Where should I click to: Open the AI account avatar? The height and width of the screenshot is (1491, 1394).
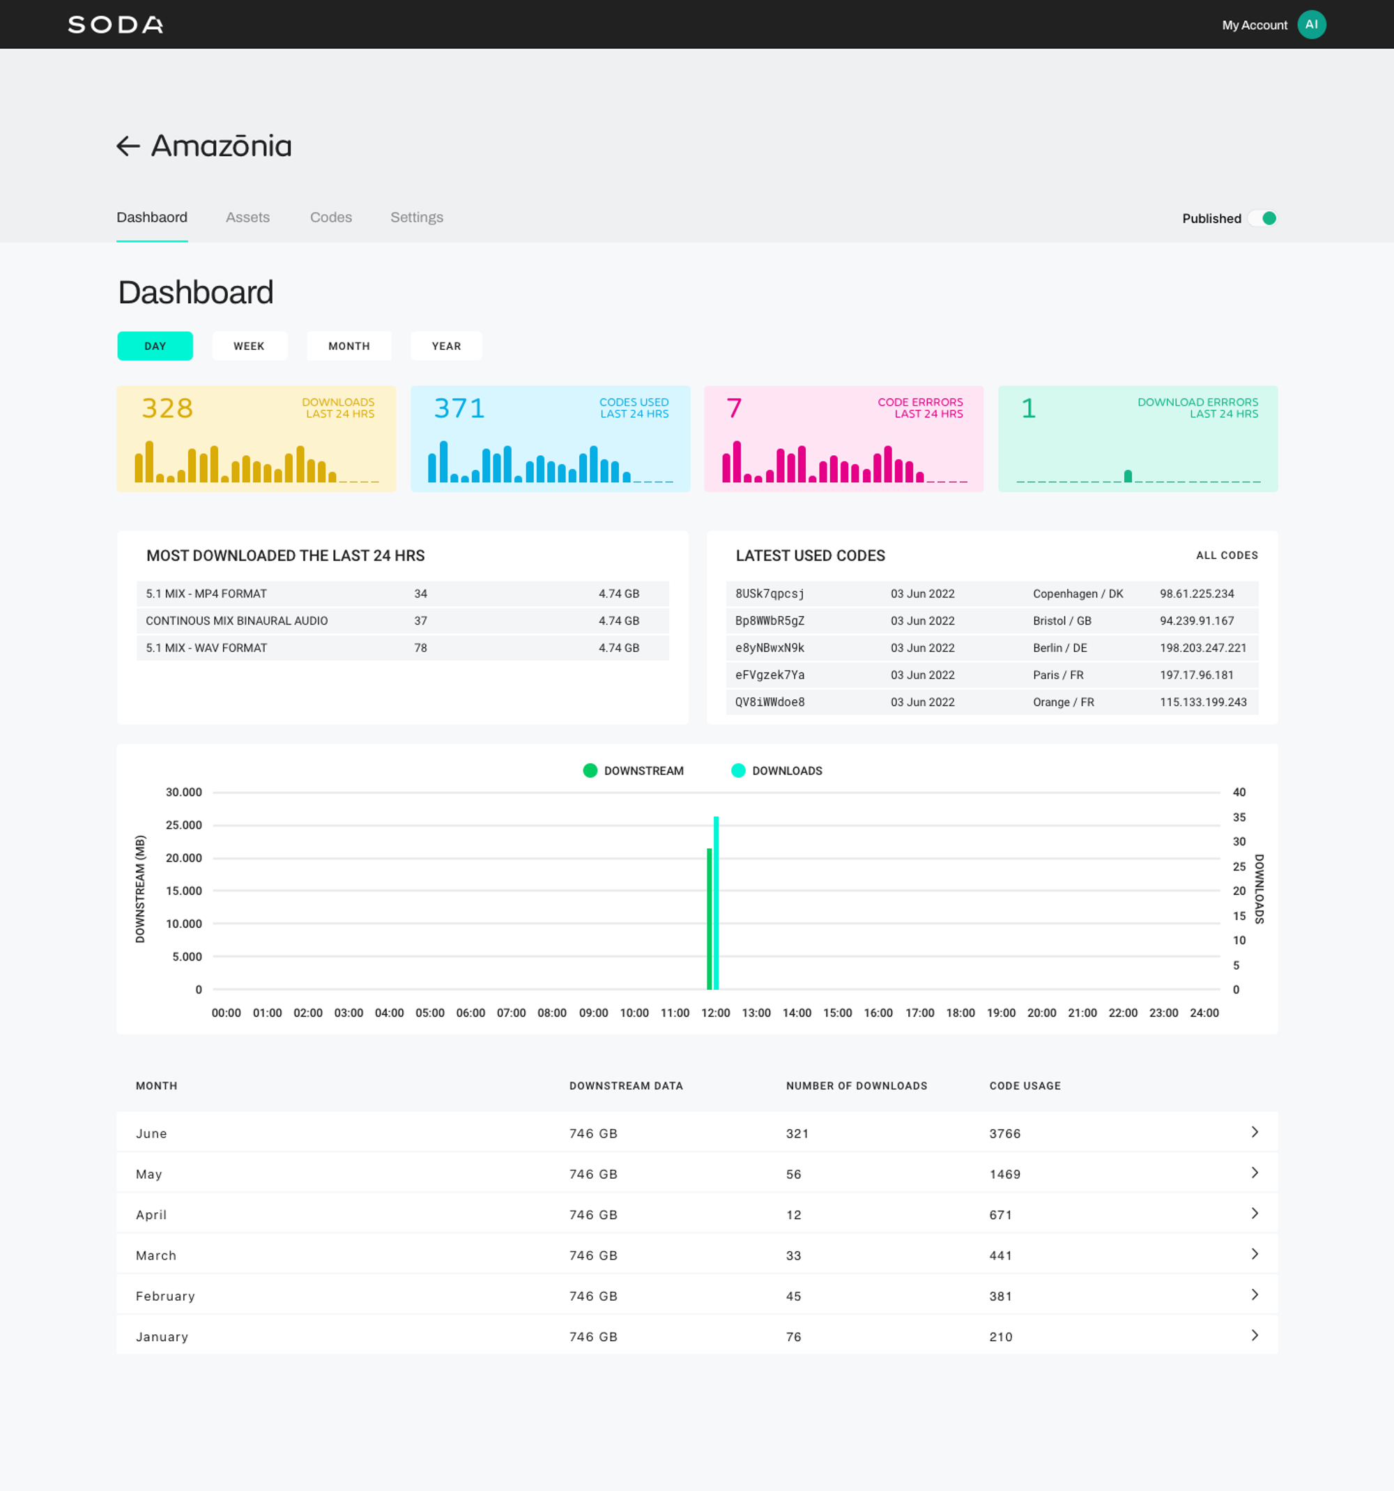pyautogui.click(x=1312, y=25)
